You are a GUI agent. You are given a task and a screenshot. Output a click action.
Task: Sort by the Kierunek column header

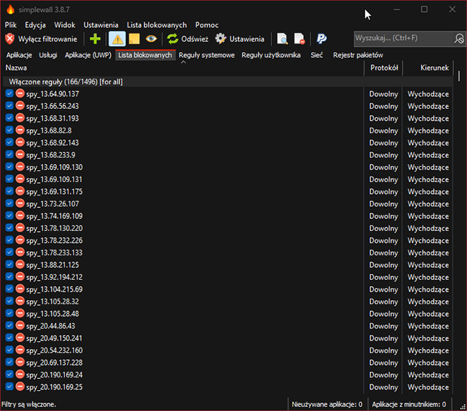pos(428,68)
